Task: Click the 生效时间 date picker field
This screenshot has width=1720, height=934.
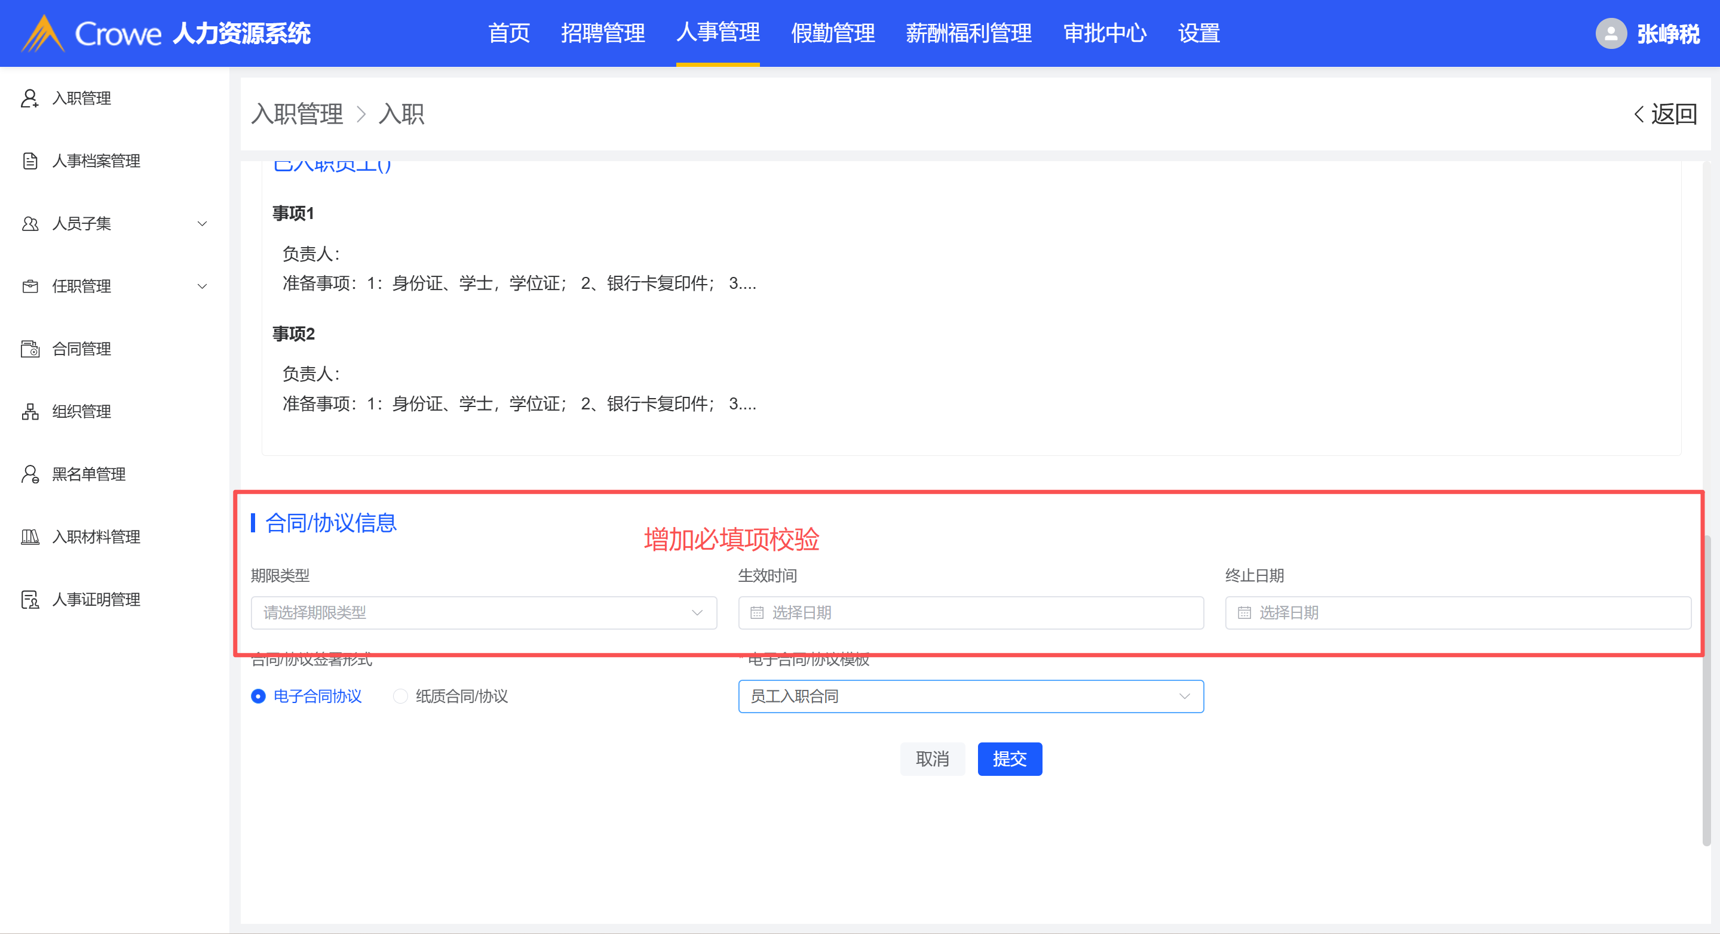Action: point(970,612)
